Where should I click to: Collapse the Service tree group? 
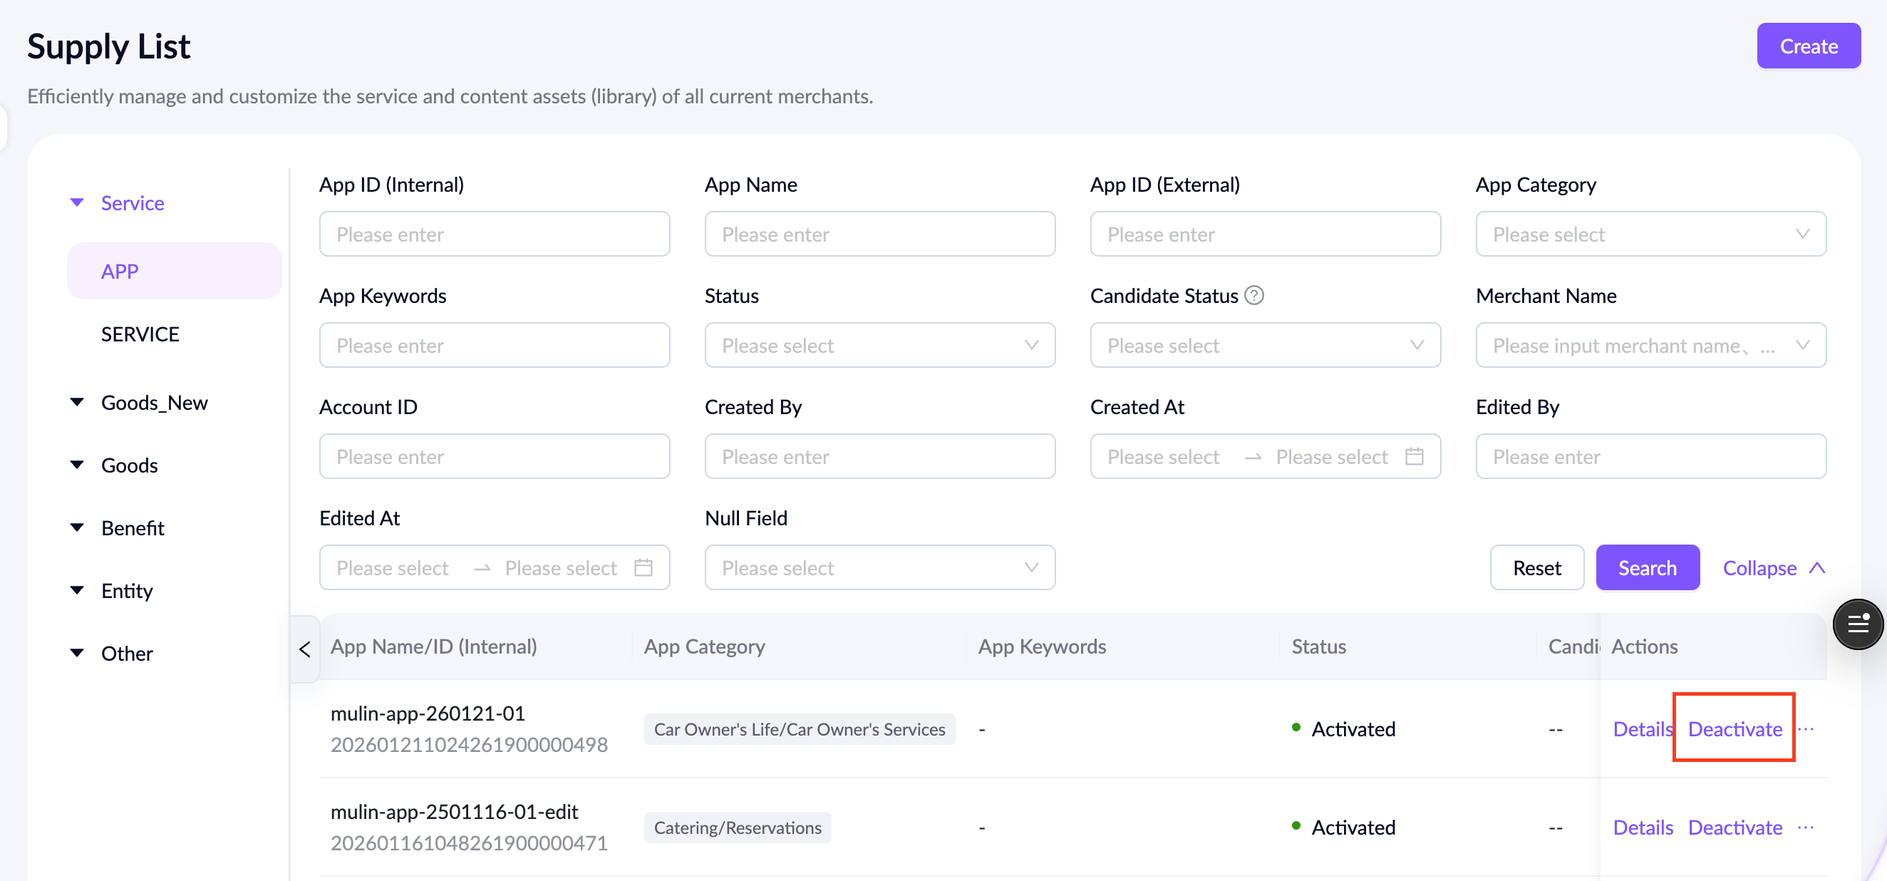click(77, 202)
